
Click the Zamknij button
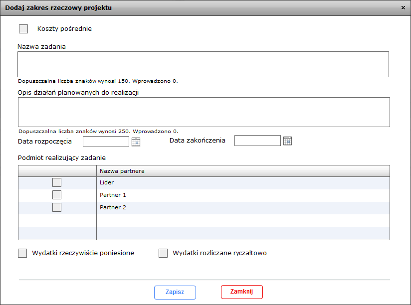pos(242,292)
